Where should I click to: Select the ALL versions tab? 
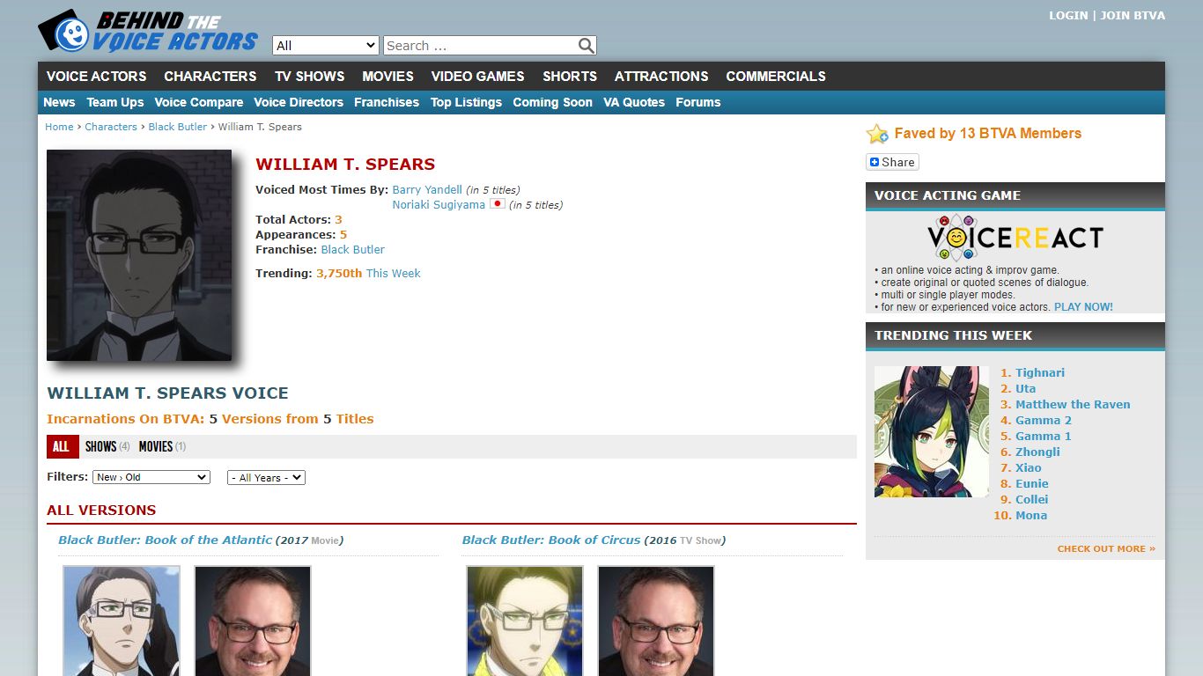[63, 446]
